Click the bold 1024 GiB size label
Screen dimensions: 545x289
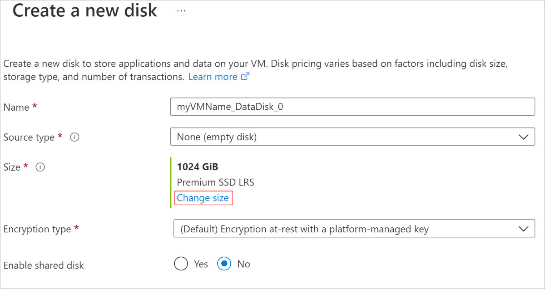tap(198, 167)
